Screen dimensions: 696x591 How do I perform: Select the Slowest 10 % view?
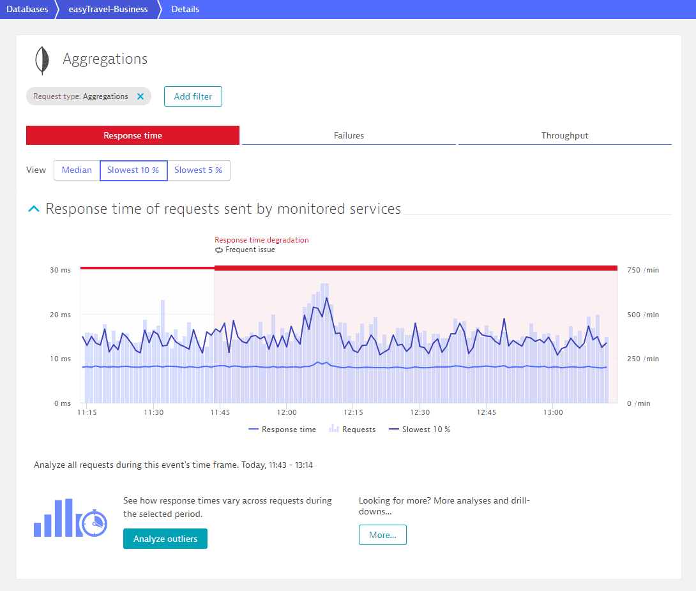pos(133,170)
